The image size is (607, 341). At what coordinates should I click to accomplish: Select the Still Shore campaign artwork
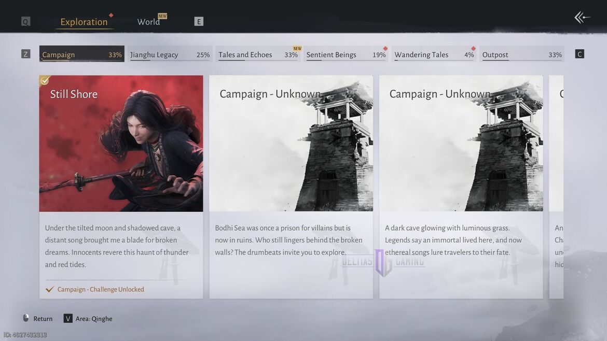[121, 144]
